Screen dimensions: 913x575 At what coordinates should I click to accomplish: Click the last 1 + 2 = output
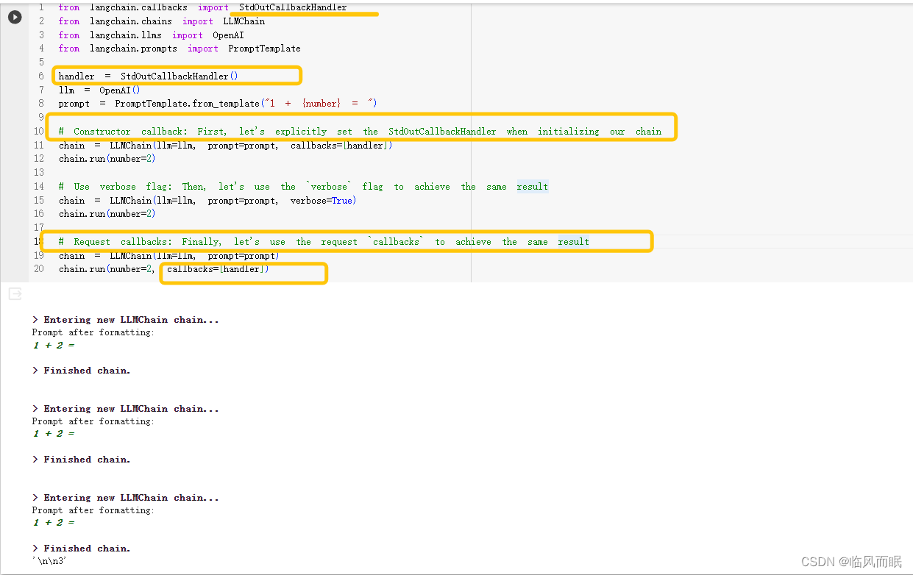point(54,523)
